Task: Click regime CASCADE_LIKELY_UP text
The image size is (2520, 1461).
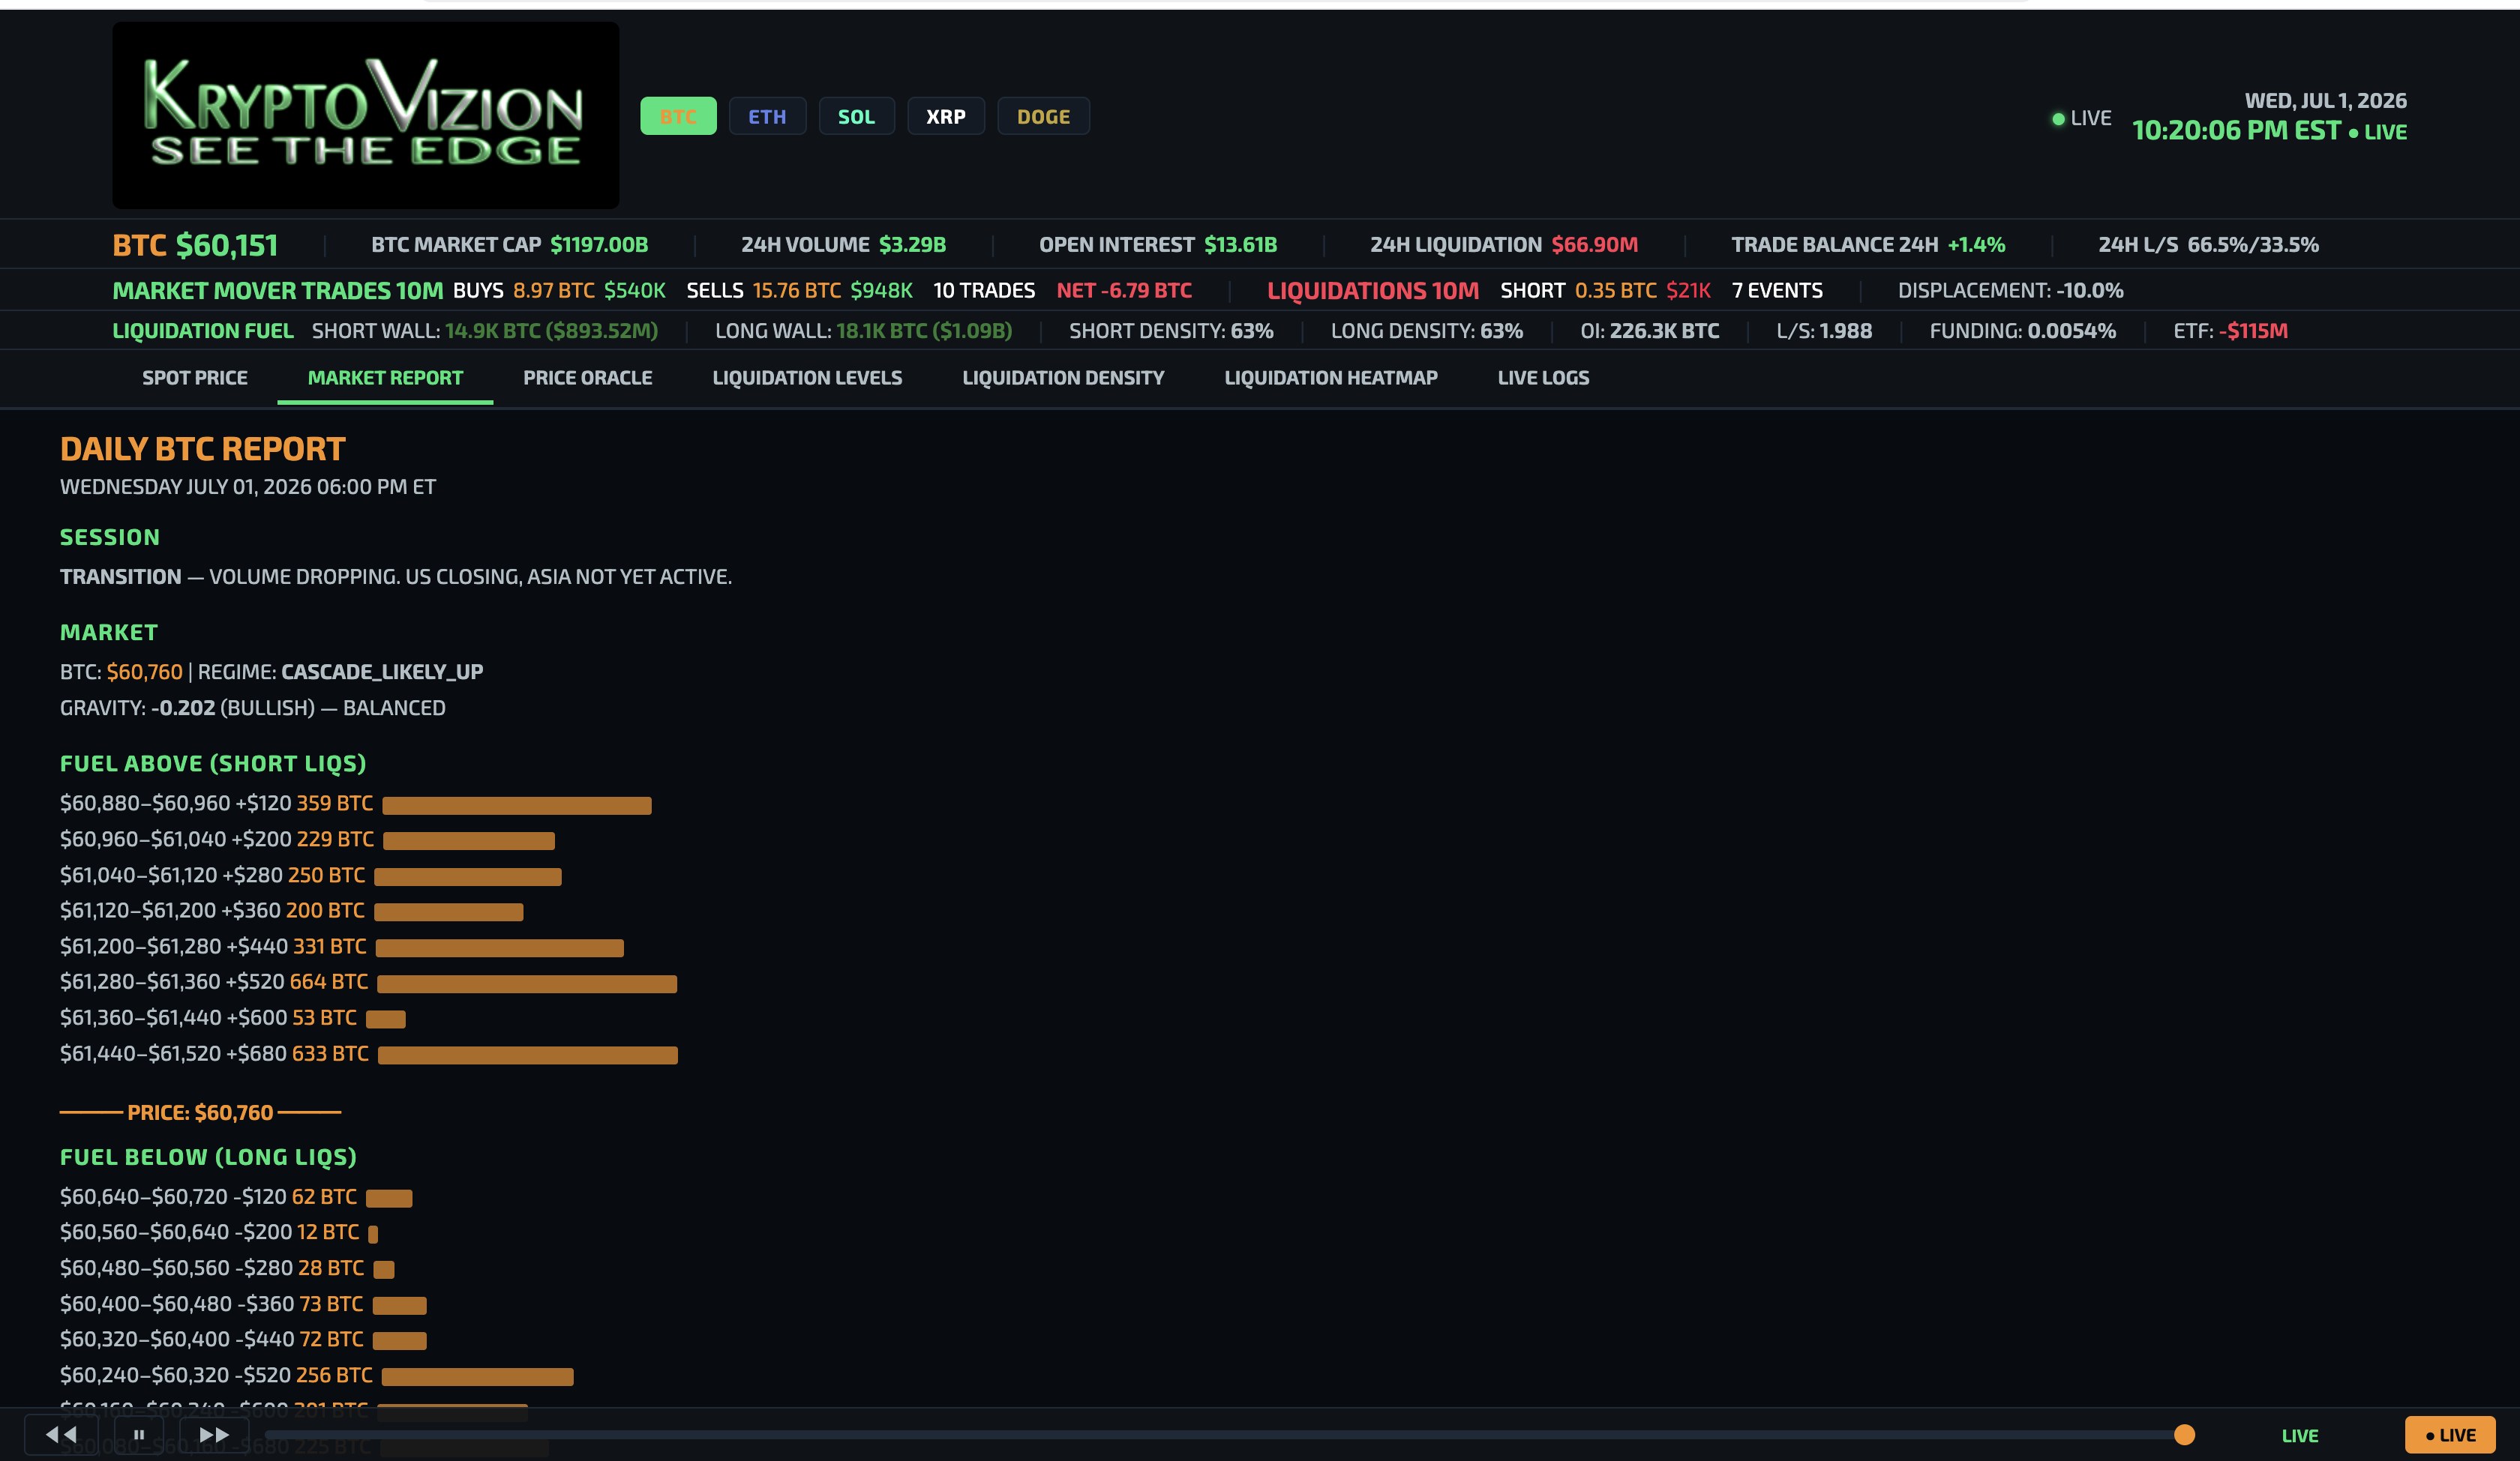Action: coord(382,672)
